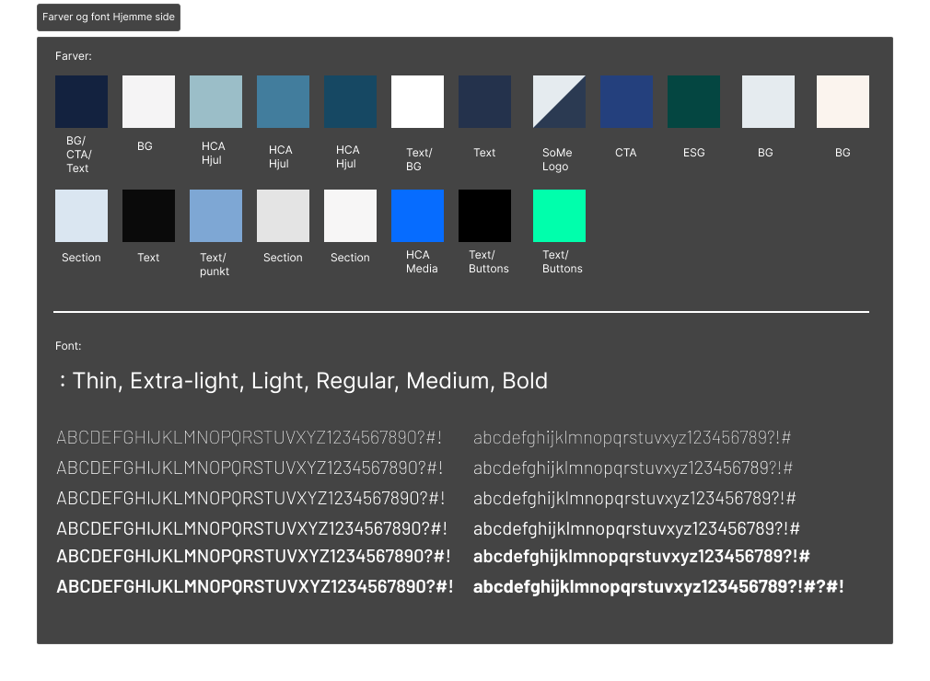Click the 'CTA' label
This screenshot has width=930, height=681.
pos(626,153)
